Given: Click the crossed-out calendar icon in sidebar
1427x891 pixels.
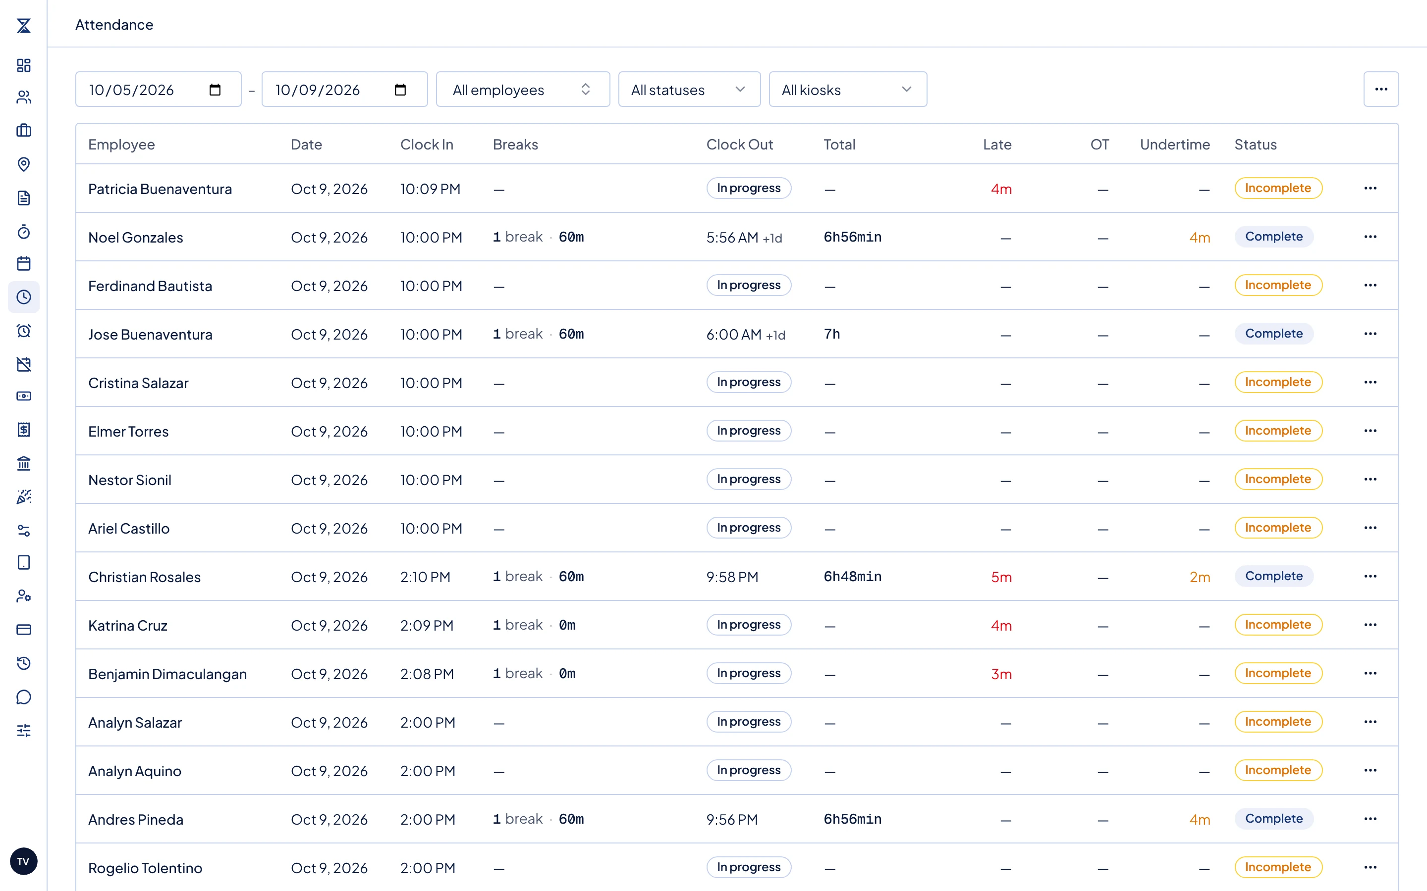Looking at the screenshot, I should pyautogui.click(x=24, y=364).
